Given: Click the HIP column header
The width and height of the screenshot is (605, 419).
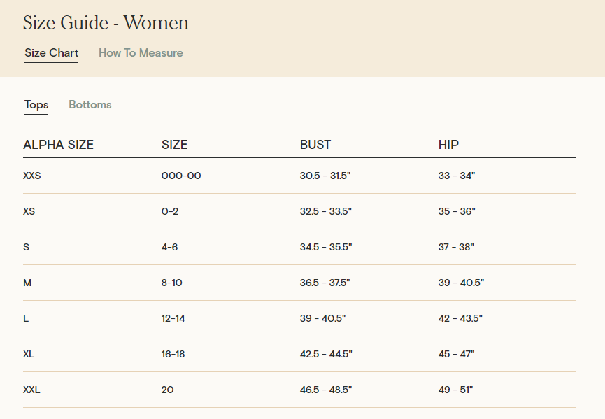Looking at the screenshot, I should click(x=448, y=145).
